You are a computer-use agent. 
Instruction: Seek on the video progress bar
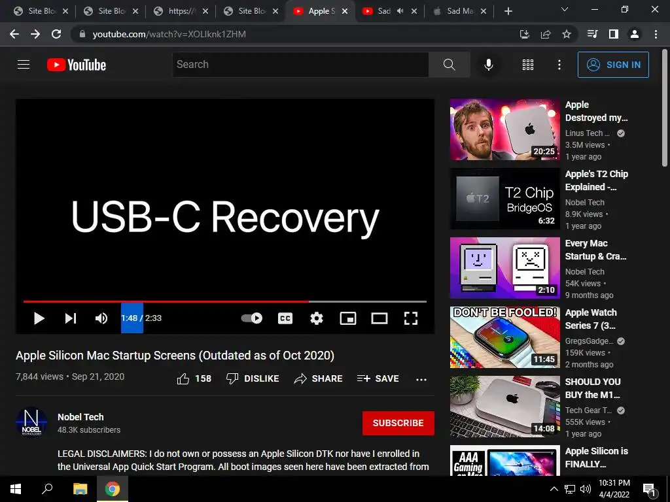pyautogui.click(x=225, y=301)
